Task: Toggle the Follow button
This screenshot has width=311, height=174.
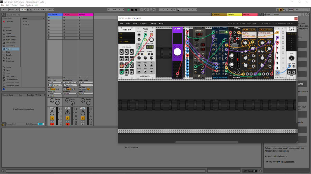Action: point(12,10)
